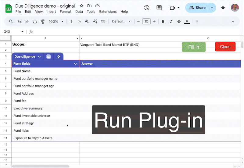
Task: Click the print icon in toolbar
Action: (35, 22)
